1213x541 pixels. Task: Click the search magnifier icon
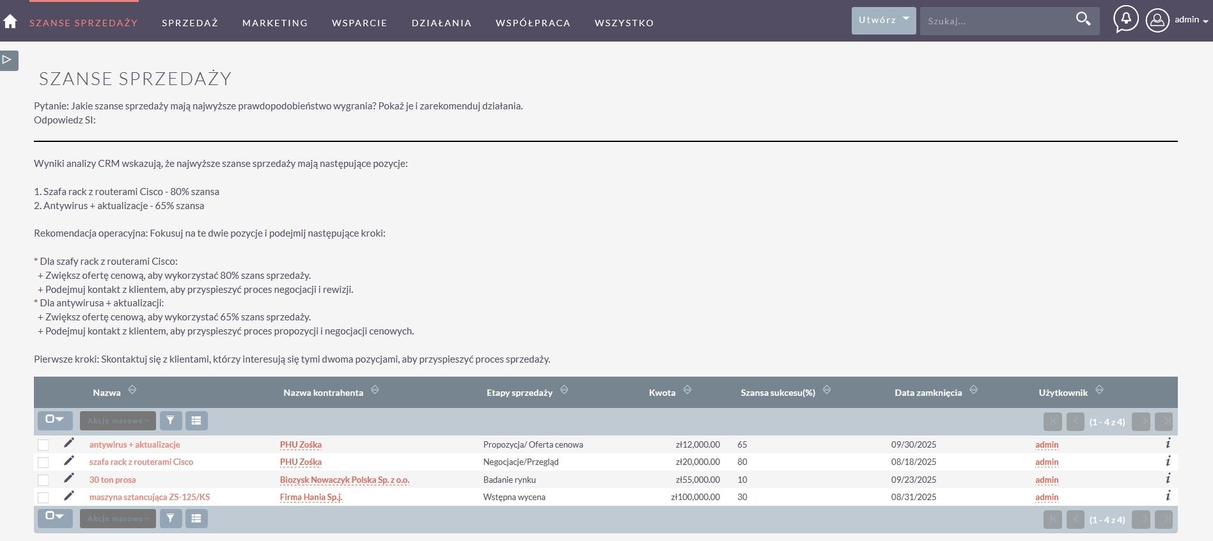[x=1083, y=19]
